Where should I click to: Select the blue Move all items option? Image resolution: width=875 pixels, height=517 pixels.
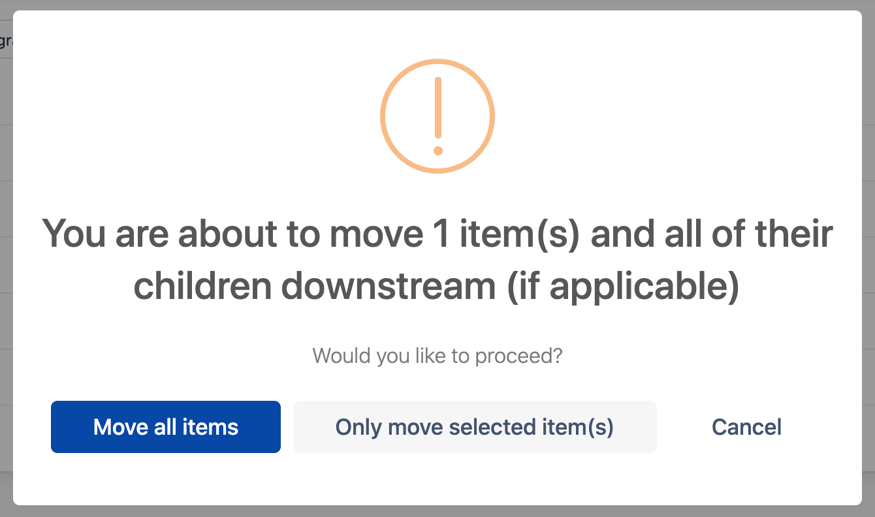166,427
